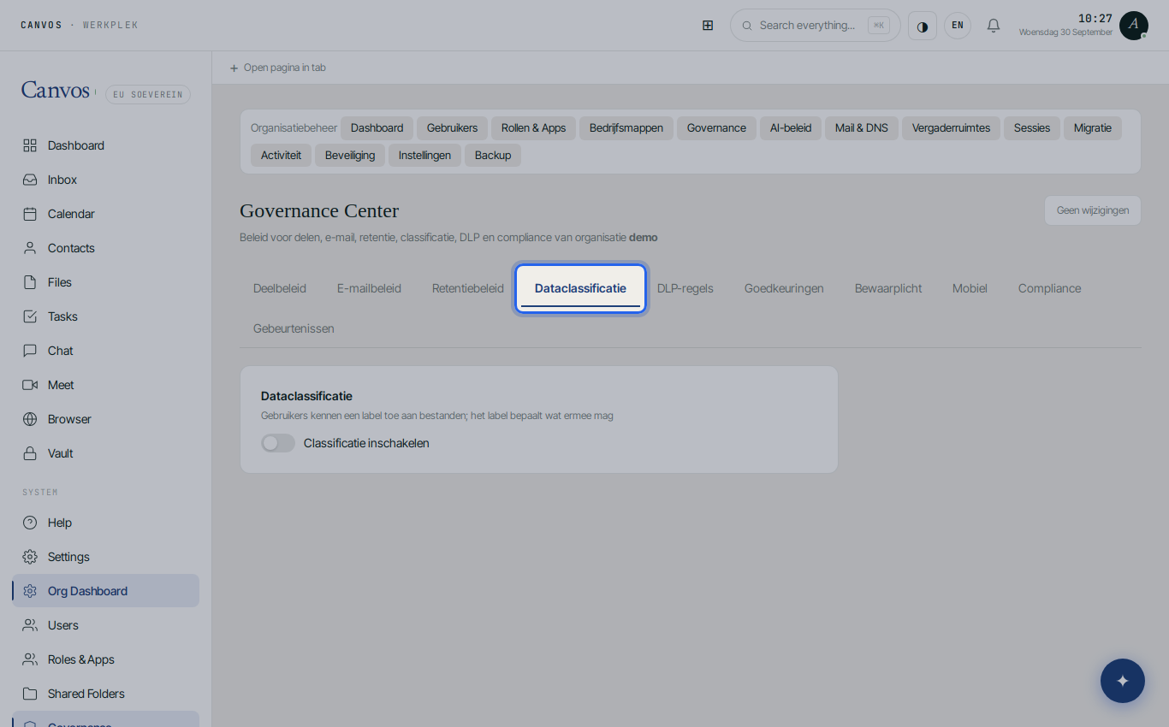Open the Instellingen pill
The width and height of the screenshot is (1169, 727).
[x=424, y=156]
